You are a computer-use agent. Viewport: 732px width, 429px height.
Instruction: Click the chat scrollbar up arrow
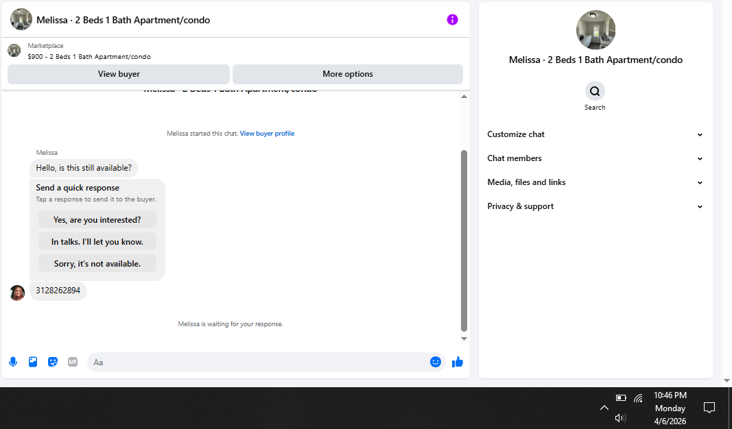coord(464,97)
